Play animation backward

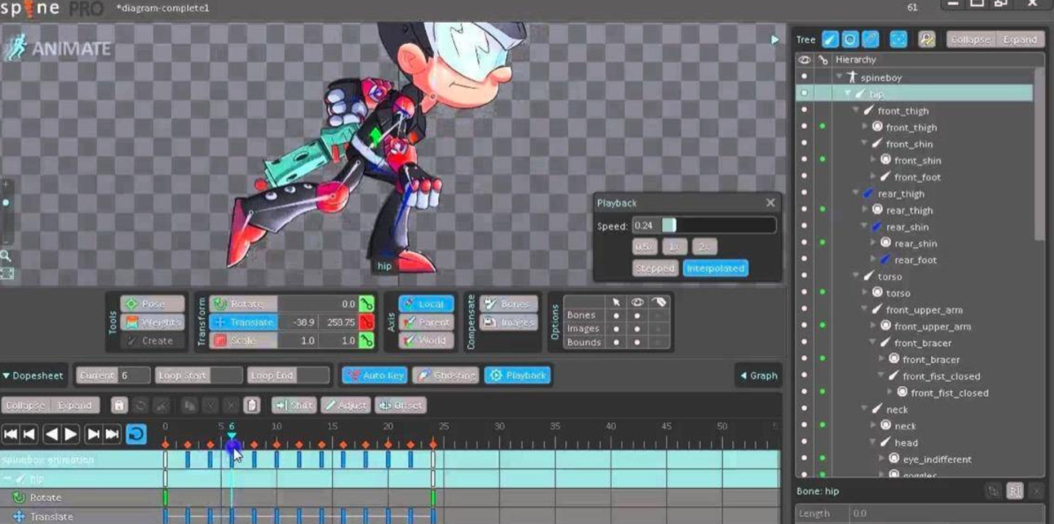coord(51,434)
